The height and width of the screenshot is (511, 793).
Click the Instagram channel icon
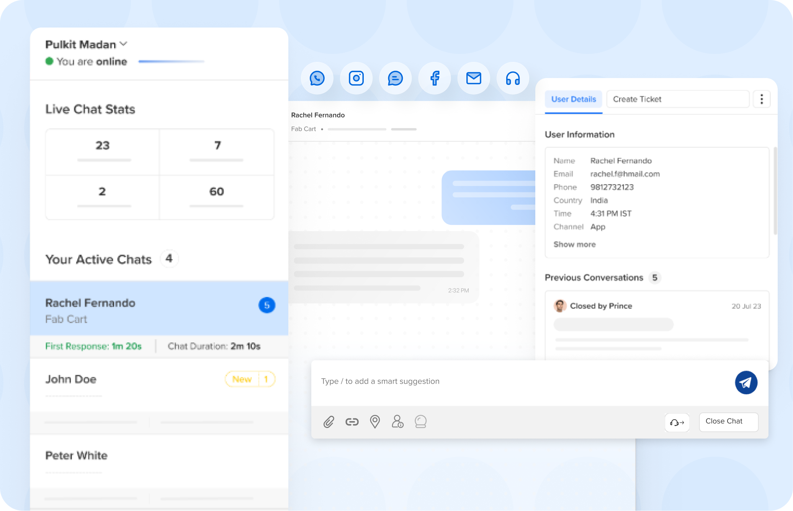pyautogui.click(x=356, y=78)
